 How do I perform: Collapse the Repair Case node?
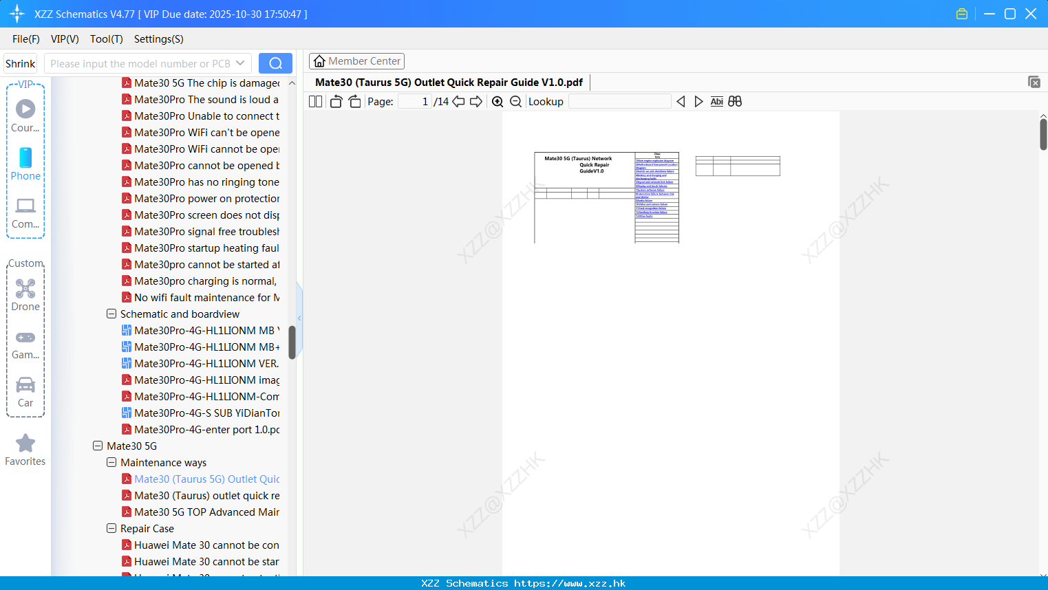[x=111, y=528]
